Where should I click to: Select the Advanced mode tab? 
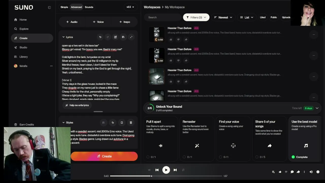(76, 7)
